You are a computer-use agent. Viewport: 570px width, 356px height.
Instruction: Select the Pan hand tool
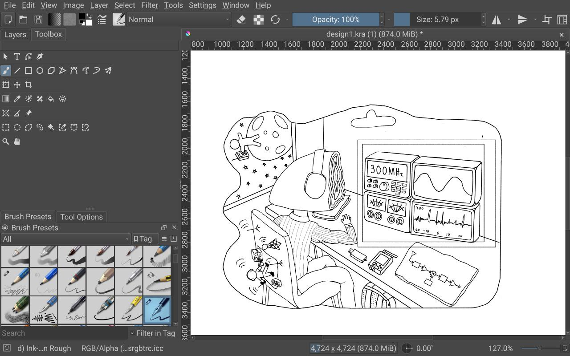coord(17,142)
